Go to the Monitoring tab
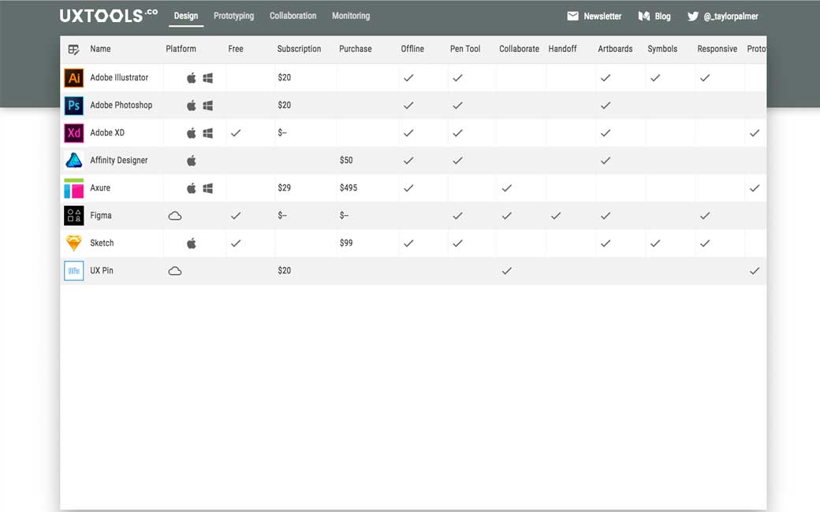Viewport: 820px width, 512px height. (351, 16)
